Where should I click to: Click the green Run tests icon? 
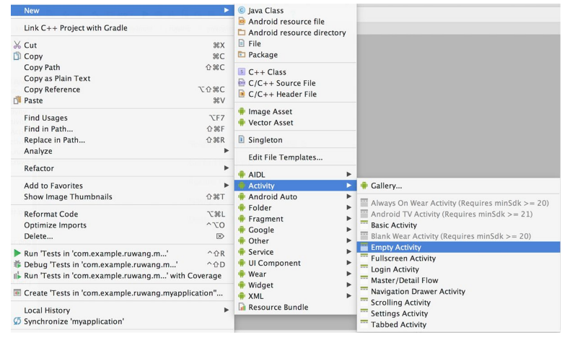[x=17, y=253]
